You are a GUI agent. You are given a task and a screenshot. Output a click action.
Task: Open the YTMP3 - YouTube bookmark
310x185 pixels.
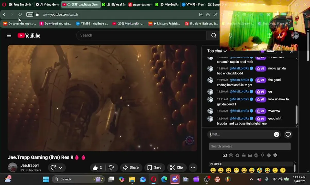[x=92, y=24]
